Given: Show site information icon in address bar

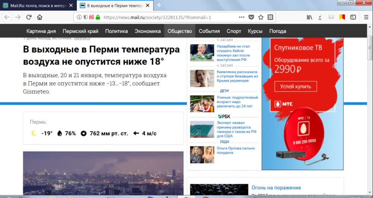Looking at the screenshot, I should click(79, 17).
